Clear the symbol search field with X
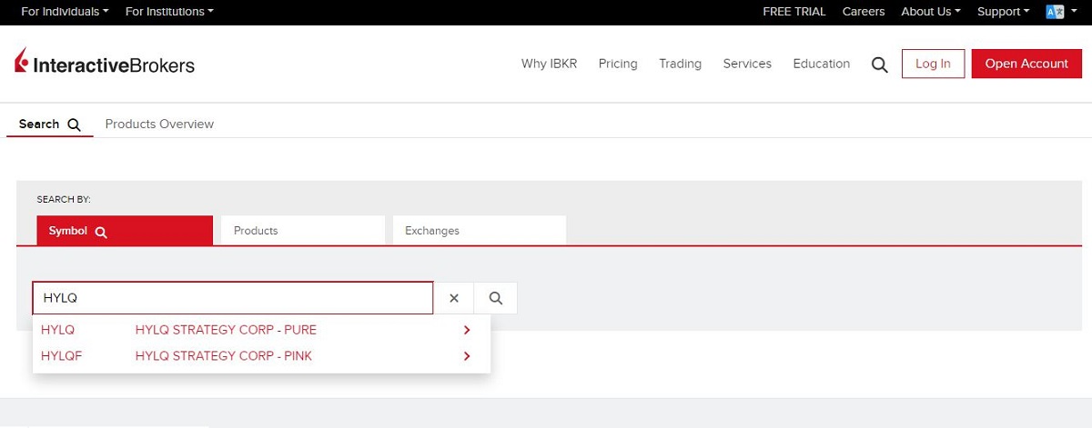This screenshot has height=428, width=1092. (454, 298)
